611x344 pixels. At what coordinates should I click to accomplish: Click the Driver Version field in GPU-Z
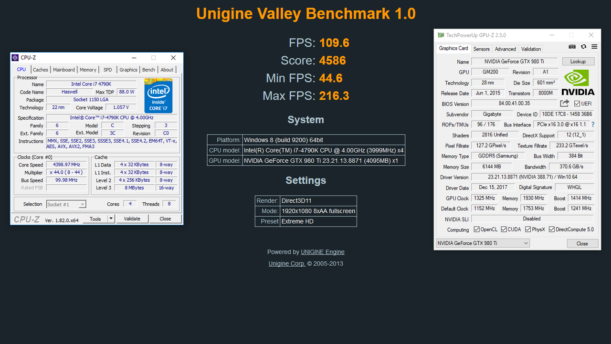pos(532,177)
